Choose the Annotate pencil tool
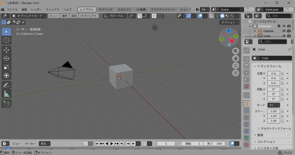 click(x=6, y=85)
